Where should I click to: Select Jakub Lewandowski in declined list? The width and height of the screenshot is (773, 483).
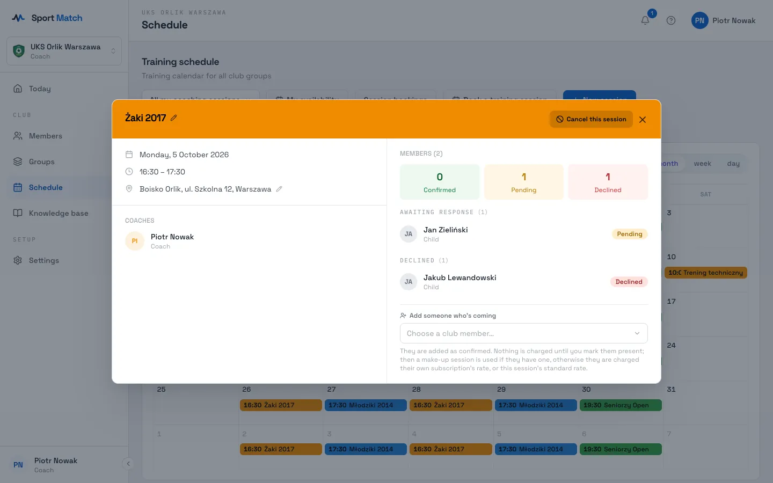coord(523,282)
